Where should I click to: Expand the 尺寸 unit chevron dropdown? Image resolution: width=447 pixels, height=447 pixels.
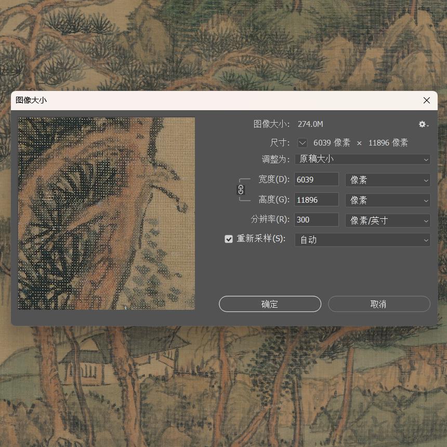click(303, 142)
